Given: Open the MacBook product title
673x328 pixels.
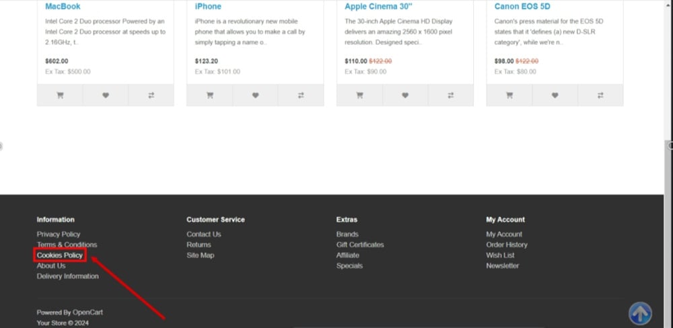Looking at the screenshot, I should 63,7.
